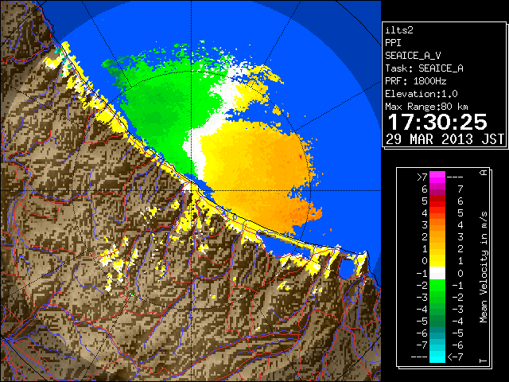Click the letter 'A' at the legend top corner
509x382 pixels.
[484, 173]
